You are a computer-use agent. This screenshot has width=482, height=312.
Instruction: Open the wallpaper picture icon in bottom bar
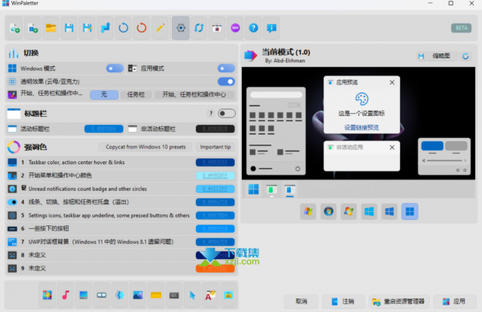[x=138, y=295]
